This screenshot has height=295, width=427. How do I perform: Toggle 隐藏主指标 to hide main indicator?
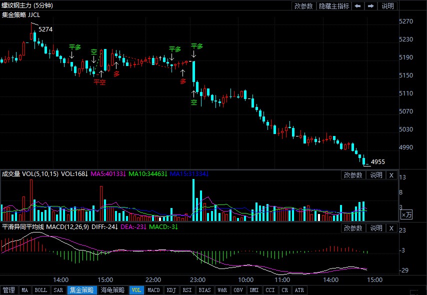(x=334, y=6)
